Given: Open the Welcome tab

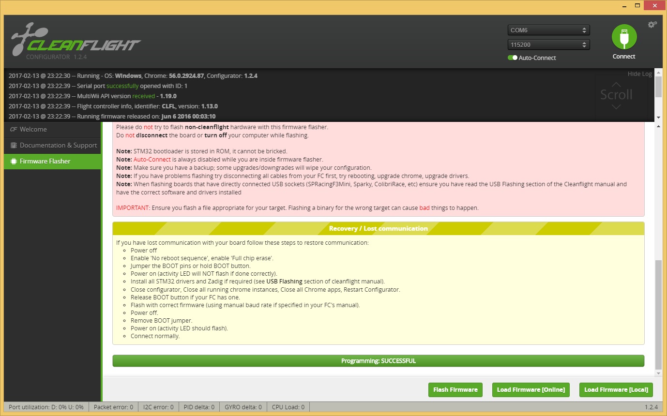Looking at the screenshot, I should (52, 129).
